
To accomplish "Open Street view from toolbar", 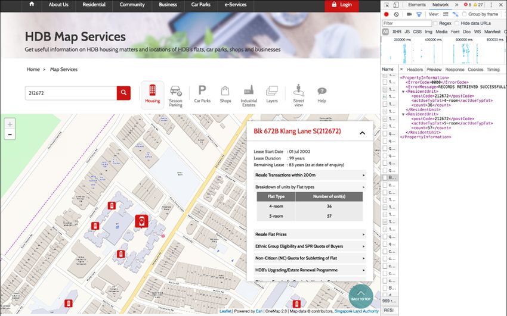I will [x=298, y=95].
